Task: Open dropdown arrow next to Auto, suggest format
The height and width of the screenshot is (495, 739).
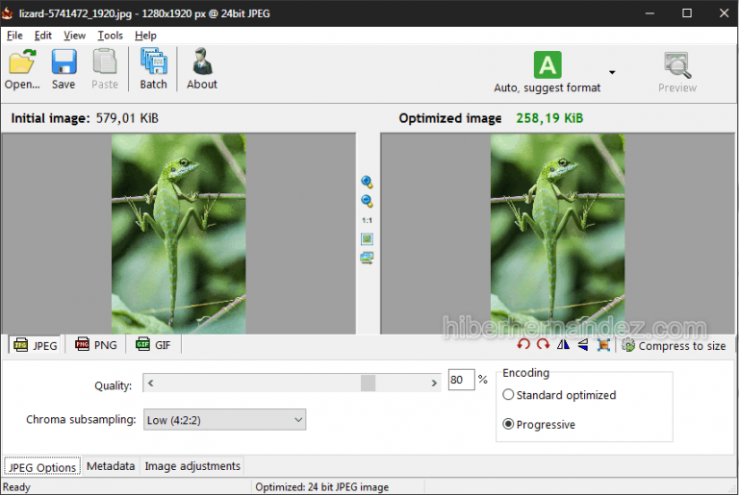Action: 612,73
